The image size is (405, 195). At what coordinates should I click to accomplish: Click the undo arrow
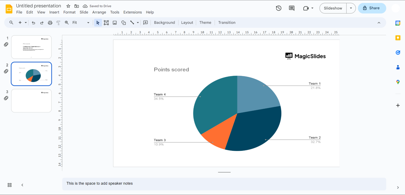(x=33, y=23)
